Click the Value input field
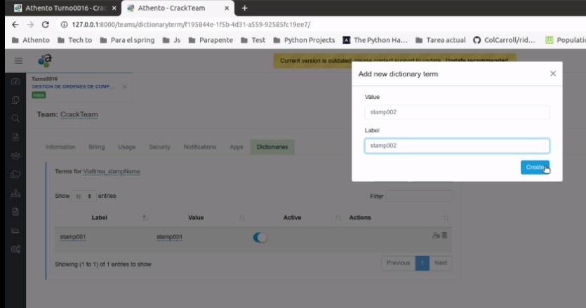The height and width of the screenshot is (308, 586). click(x=456, y=112)
